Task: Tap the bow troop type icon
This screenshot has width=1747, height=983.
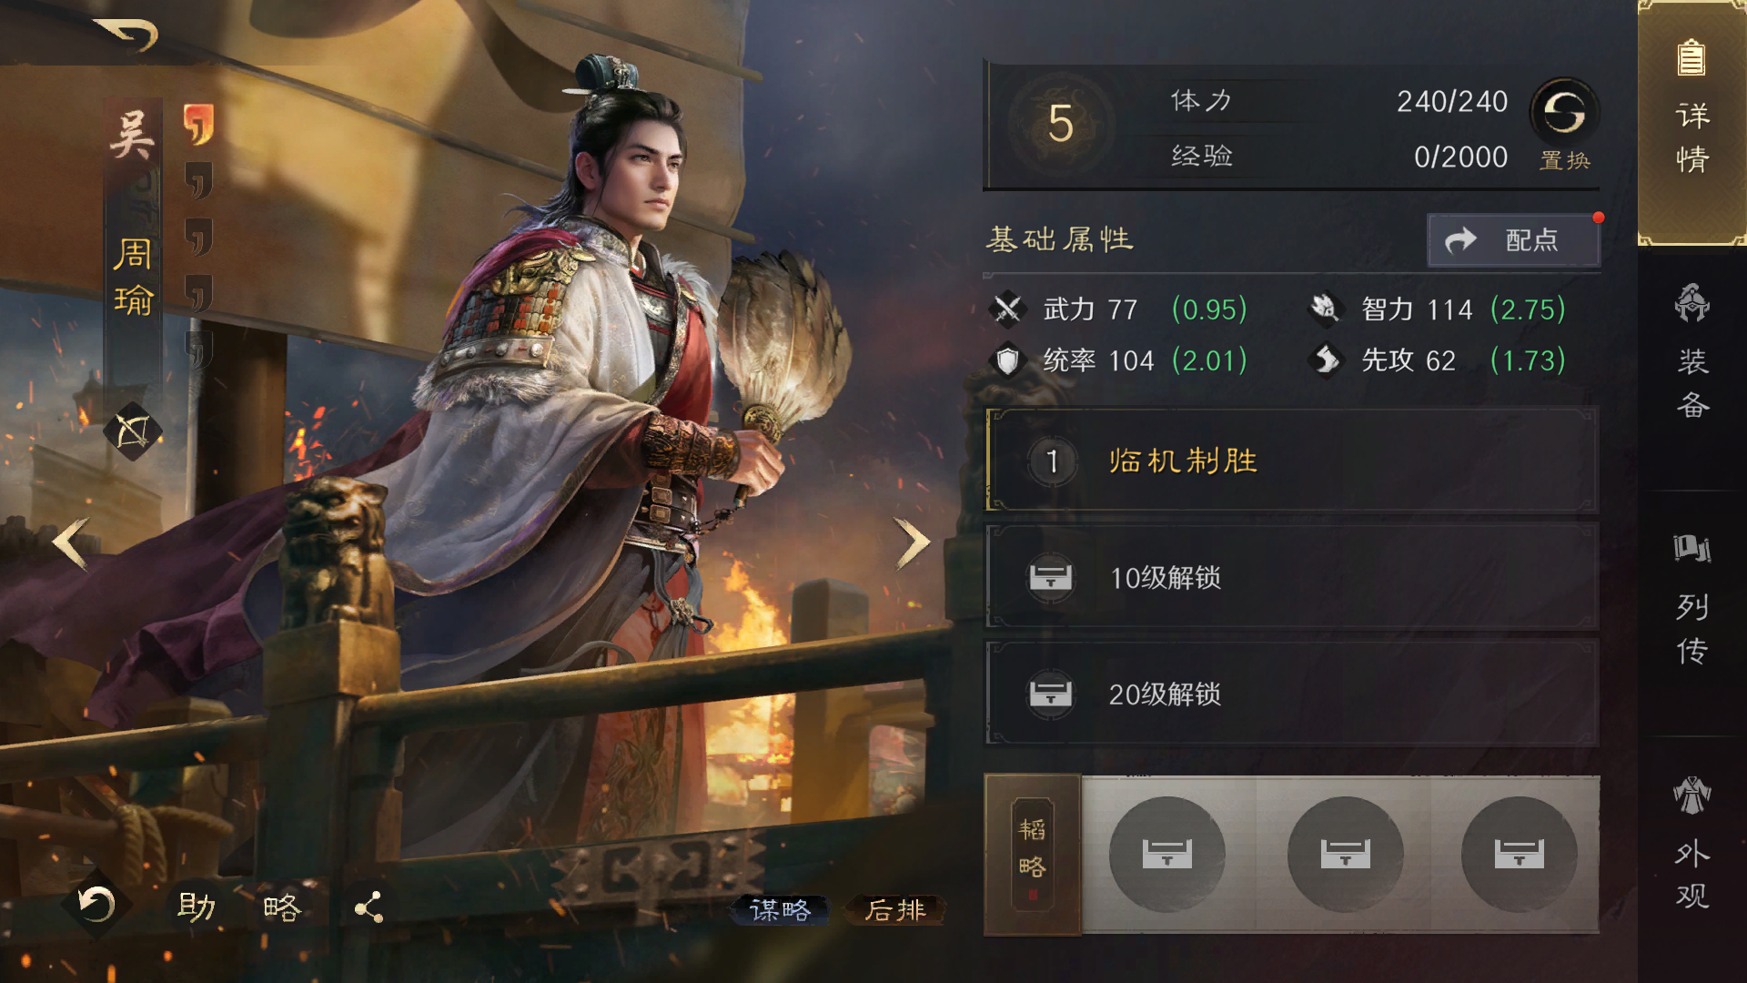Action: click(133, 431)
